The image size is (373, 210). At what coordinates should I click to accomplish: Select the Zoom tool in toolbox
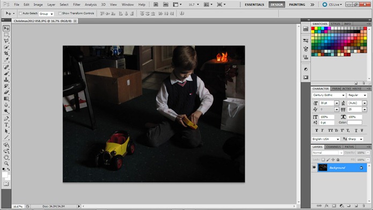(x=6, y=163)
